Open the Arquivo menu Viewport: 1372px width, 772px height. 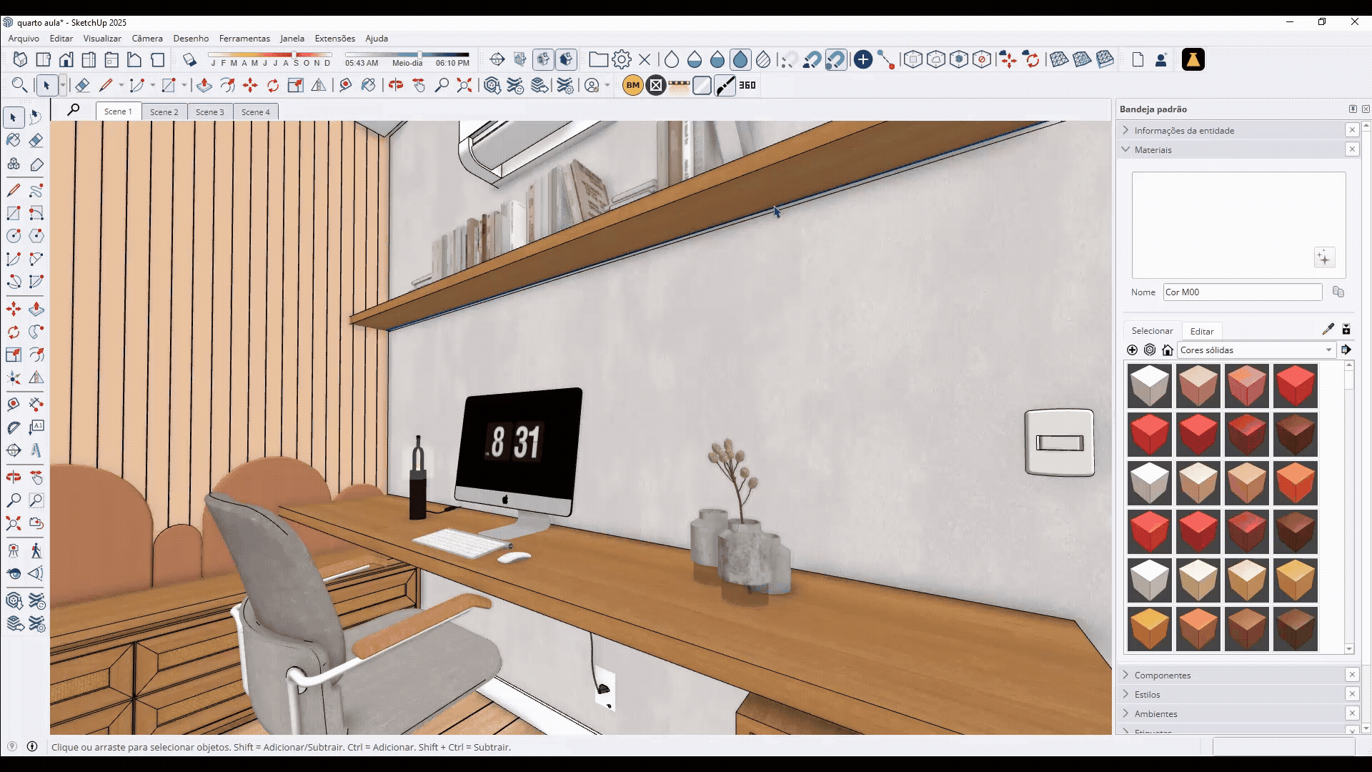tap(24, 39)
